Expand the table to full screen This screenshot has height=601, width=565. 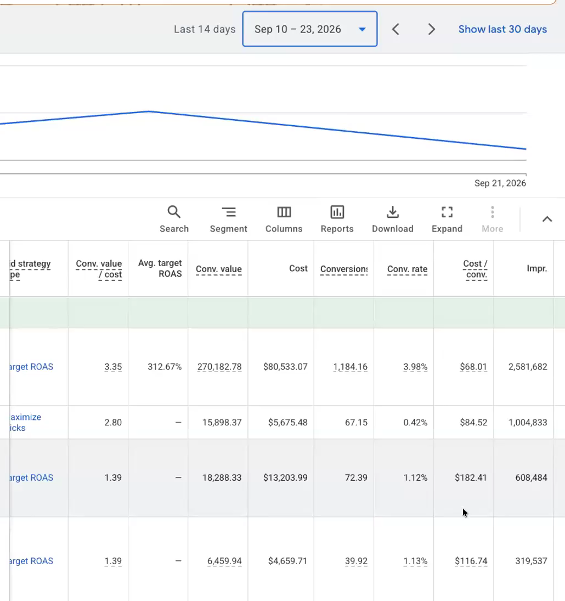[x=447, y=219]
